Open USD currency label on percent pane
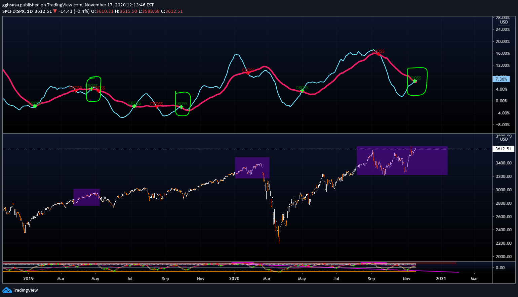518x297 pixels. click(504, 22)
